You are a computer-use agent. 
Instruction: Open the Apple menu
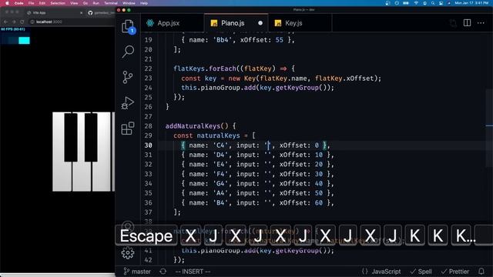click(7, 3)
